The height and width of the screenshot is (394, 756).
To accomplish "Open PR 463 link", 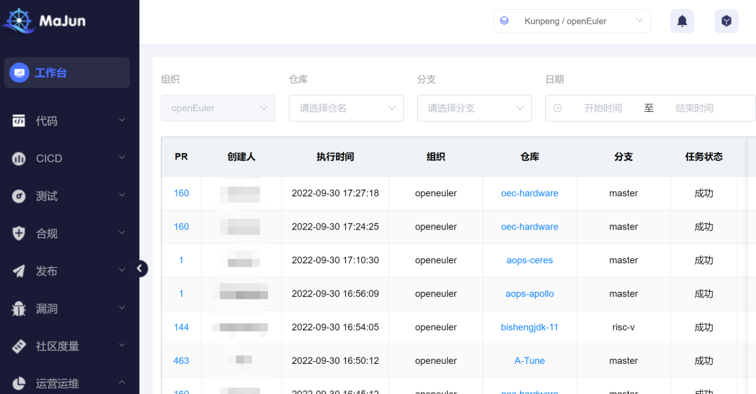I will [181, 360].
